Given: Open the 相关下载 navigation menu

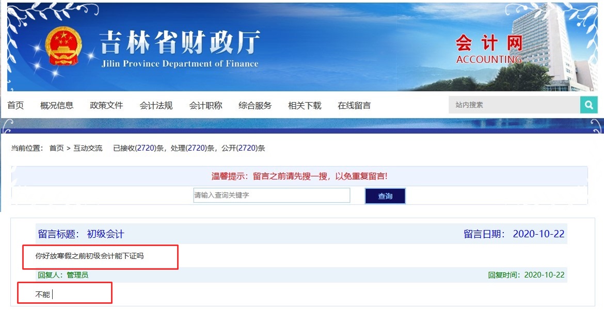Looking at the screenshot, I should [x=304, y=105].
